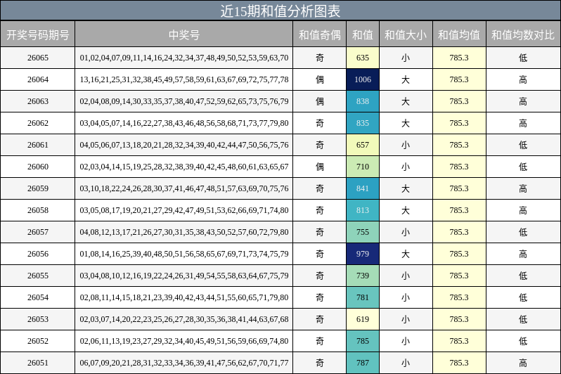
Task: Click winning numbers of issue 26053
Action: (184, 319)
